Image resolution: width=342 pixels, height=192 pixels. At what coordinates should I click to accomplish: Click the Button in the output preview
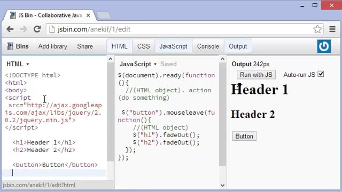tap(244, 137)
